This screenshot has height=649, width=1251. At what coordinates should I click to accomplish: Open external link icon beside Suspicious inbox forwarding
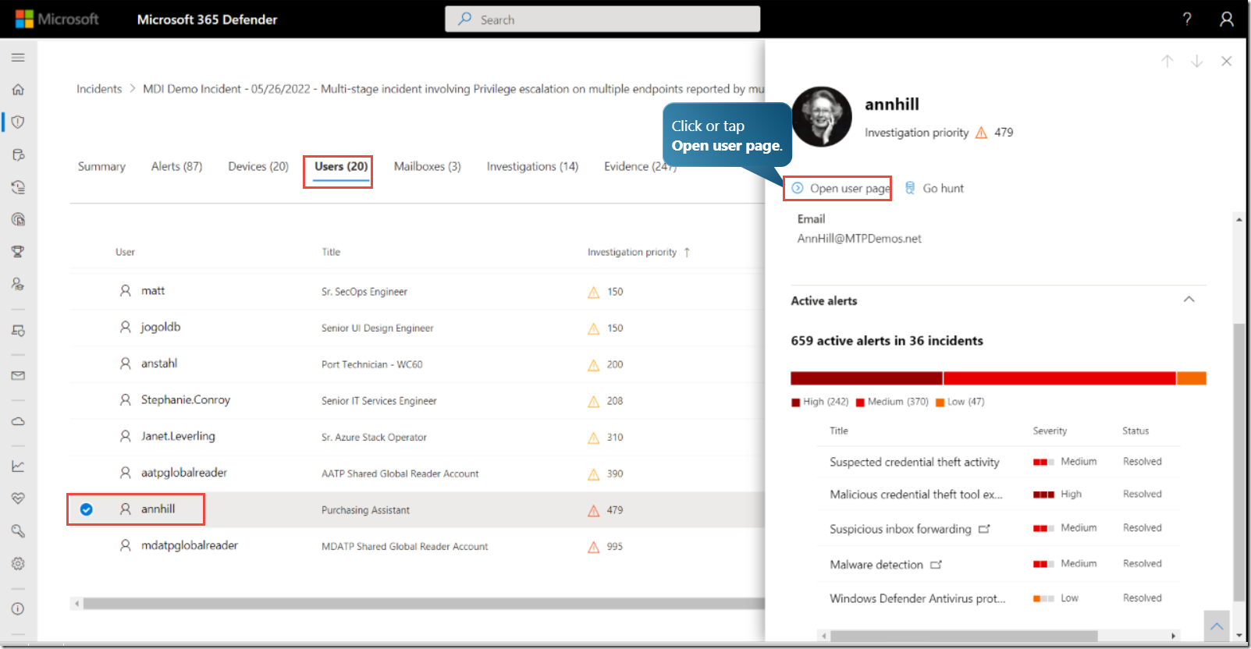pyautogui.click(x=985, y=529)
